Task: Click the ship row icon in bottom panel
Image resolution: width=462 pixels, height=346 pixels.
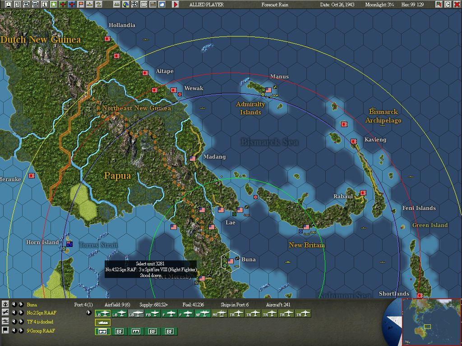Action: 5,322
